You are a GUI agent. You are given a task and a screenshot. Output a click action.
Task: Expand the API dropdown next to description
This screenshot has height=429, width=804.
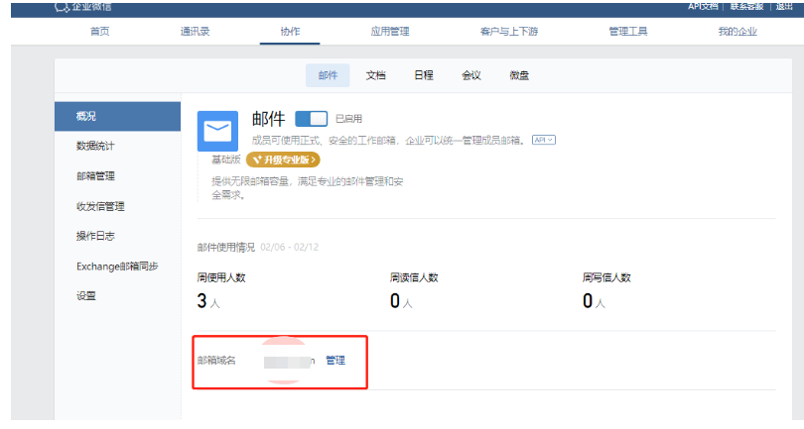pos(543,140)
